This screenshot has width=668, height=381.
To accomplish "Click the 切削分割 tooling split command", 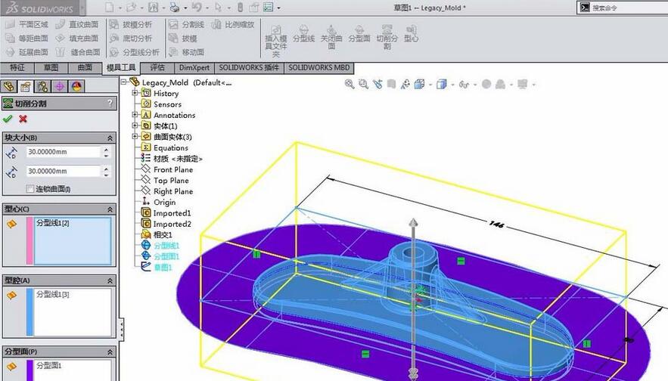I will [x=387, y=38].
